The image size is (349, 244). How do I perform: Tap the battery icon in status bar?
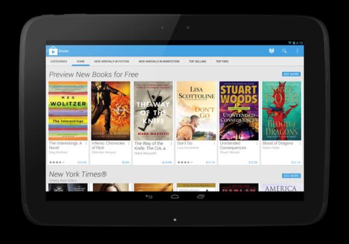pos(294,43)
